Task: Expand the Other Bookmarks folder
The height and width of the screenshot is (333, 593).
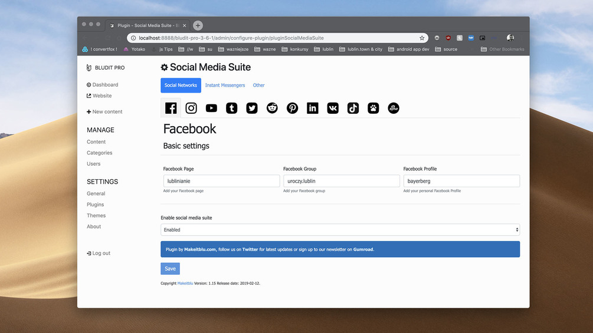Action: point(503,49)
